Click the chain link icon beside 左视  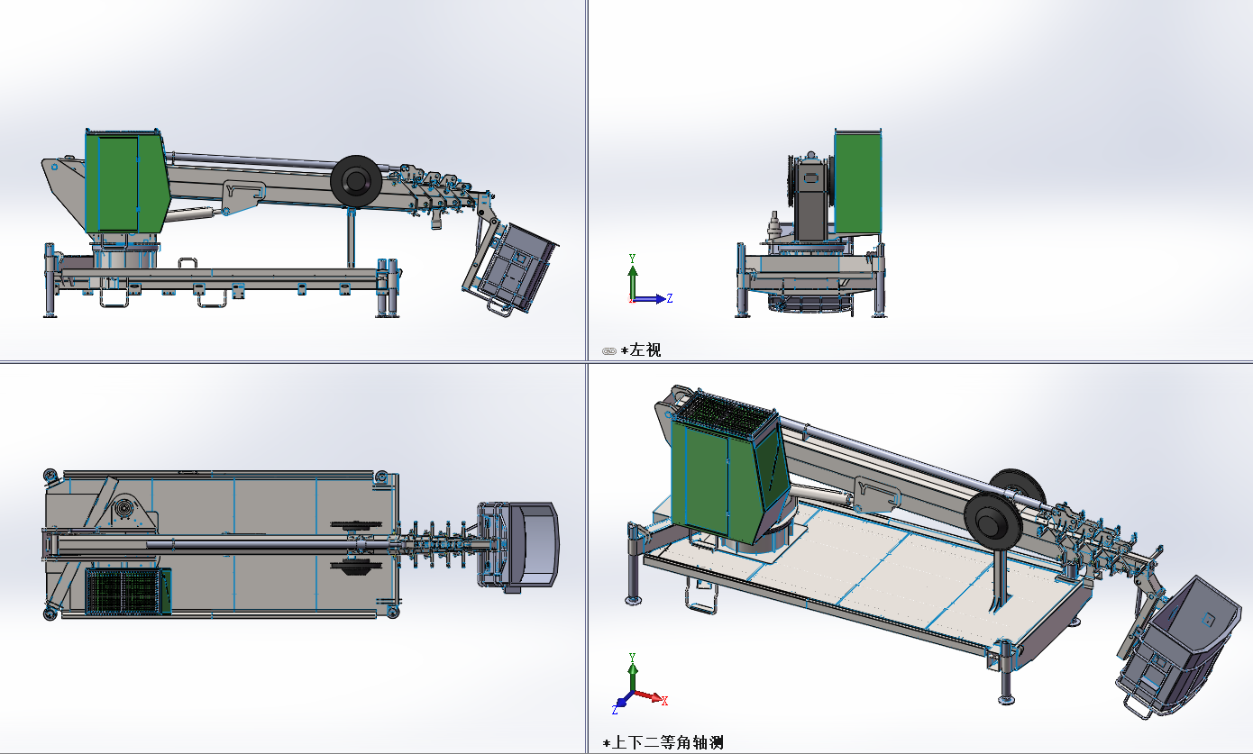(x=608, y=350)
